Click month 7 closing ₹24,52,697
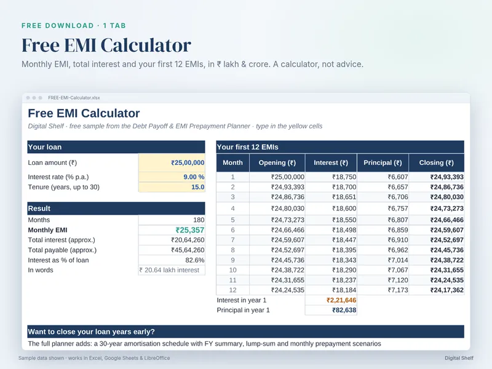Image resolution: width=492 pixels, height=369 pixels. coord(437,240)
